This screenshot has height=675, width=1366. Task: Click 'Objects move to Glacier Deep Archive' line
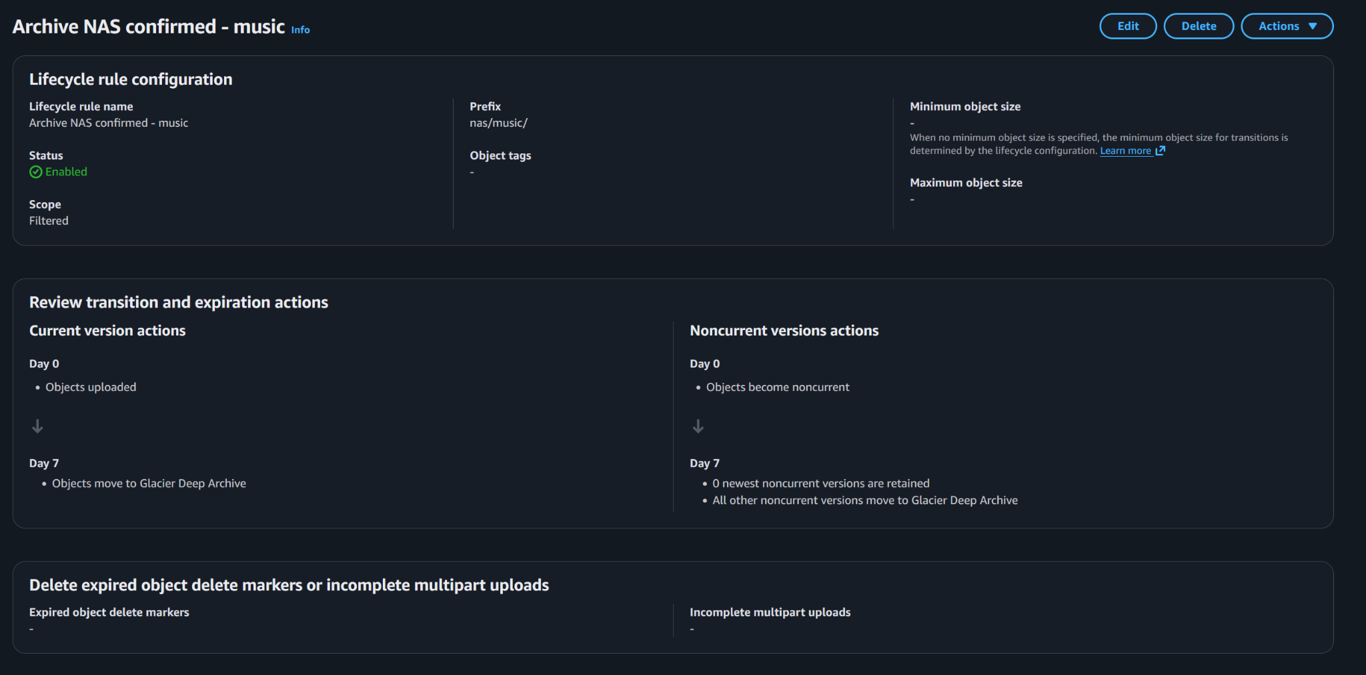(x=149, y=484)
